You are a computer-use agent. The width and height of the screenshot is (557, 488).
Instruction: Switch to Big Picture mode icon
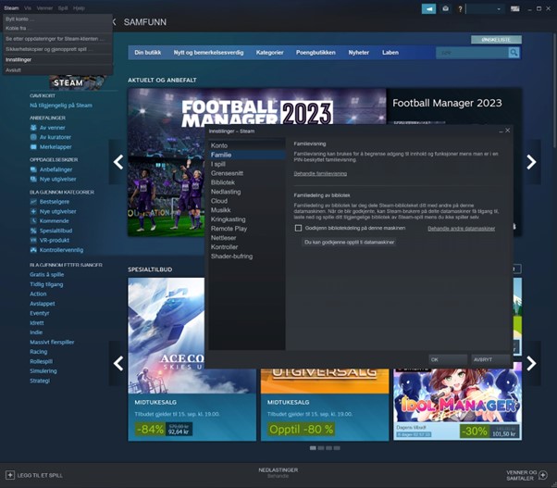click(514, 9)
